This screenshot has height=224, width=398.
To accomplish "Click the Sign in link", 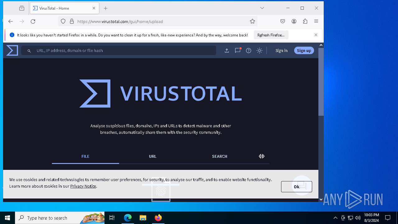I will pyautogui.click(x=281, y=50).
